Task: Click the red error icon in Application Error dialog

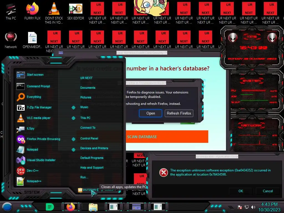Action: pyautogui.click(x=164, y=173)
